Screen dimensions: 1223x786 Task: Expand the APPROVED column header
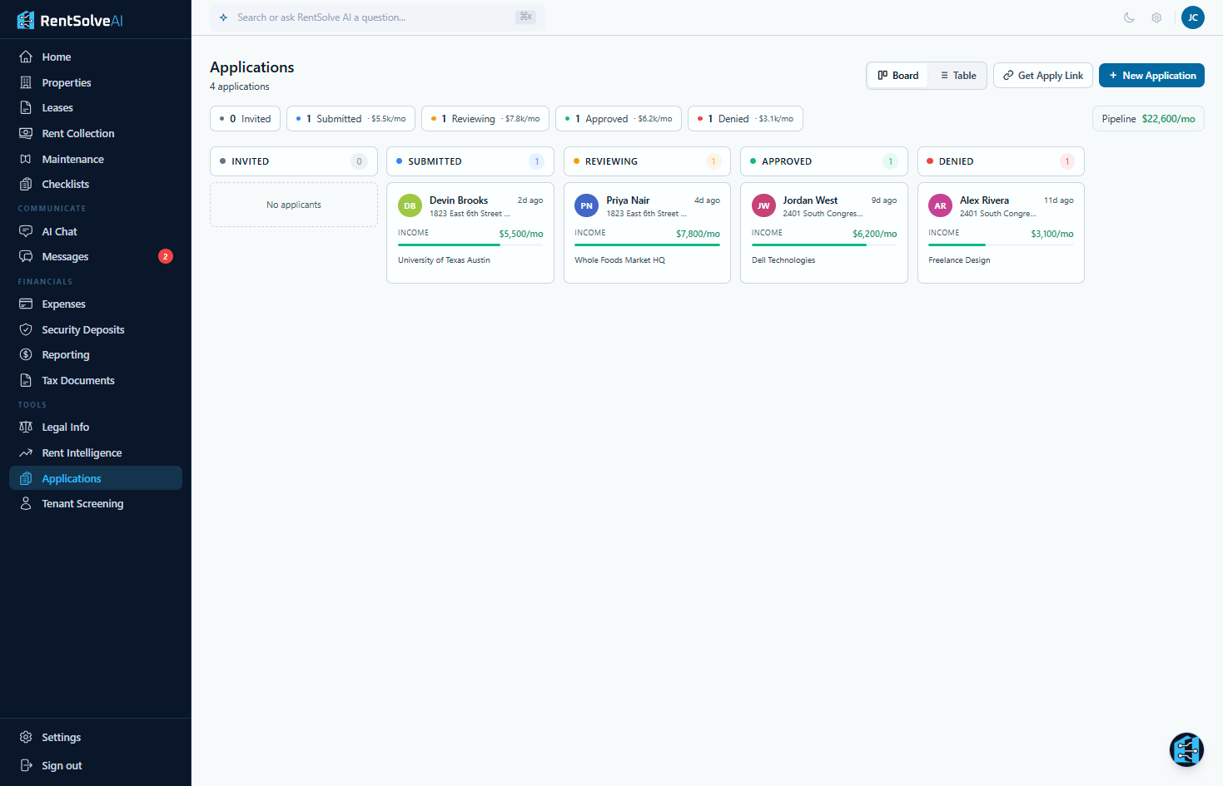[823, 161]
